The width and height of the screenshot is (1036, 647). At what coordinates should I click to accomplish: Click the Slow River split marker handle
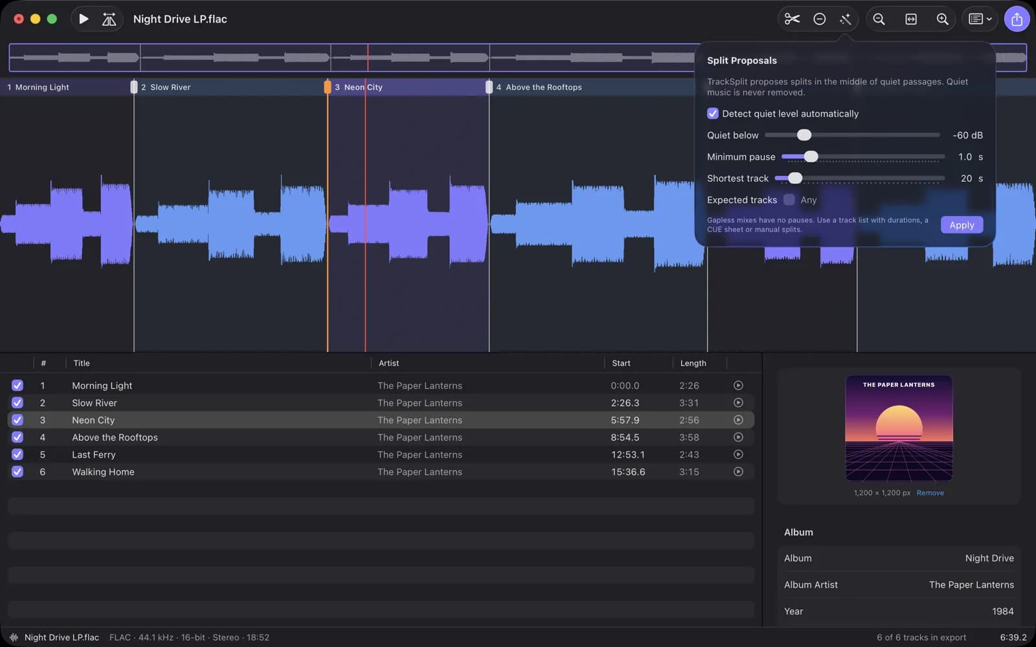134,87
